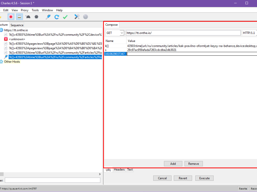The image size is (257, 192).
Task: Open Tools wrench icon in toolbar
Action: click(x=77, y=17)
